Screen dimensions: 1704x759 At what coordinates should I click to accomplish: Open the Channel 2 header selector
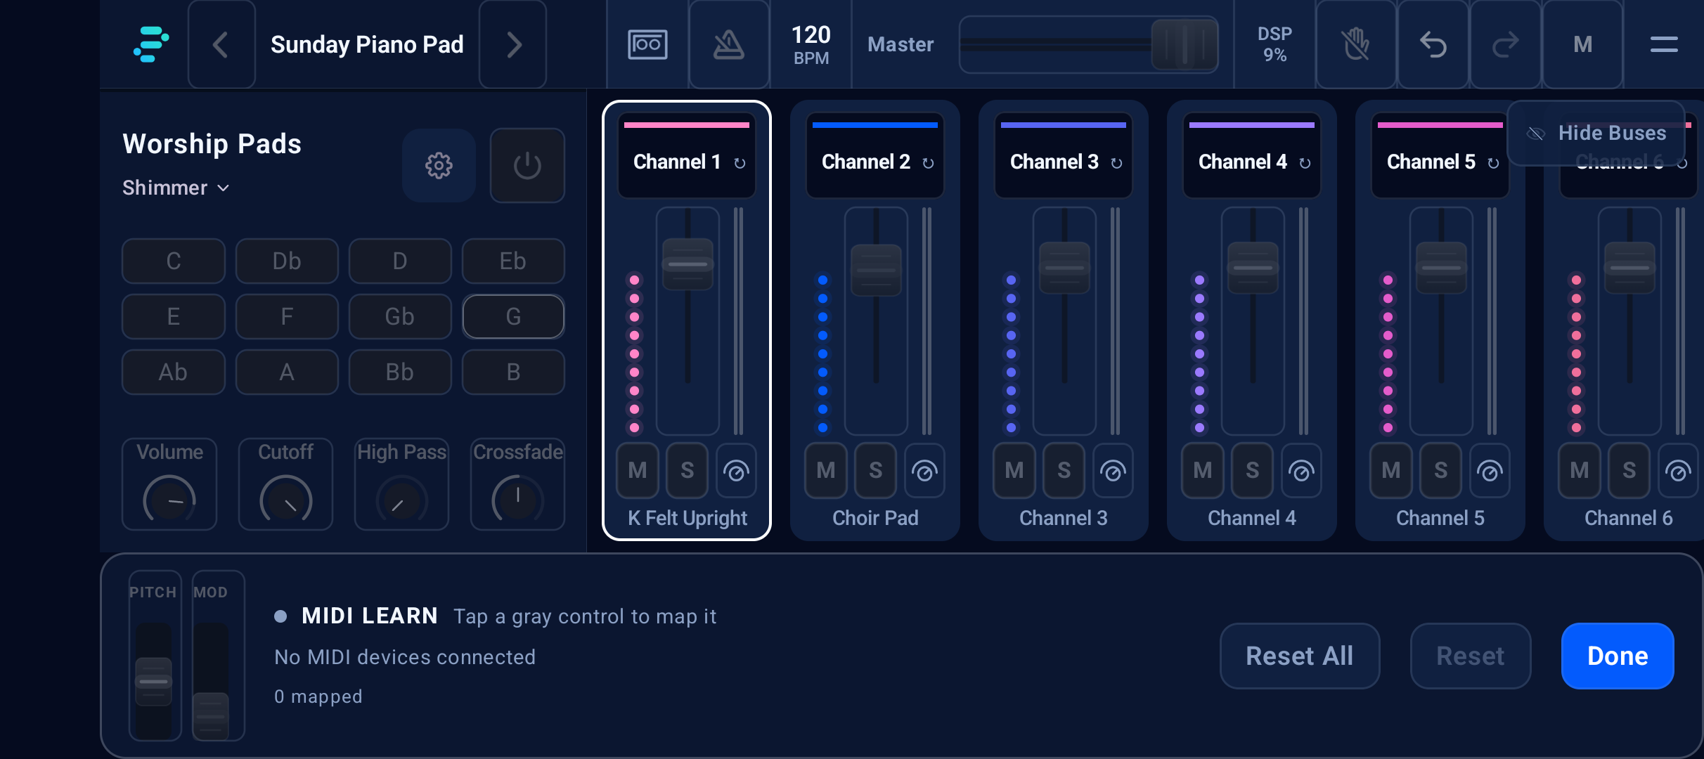point(875,156)
